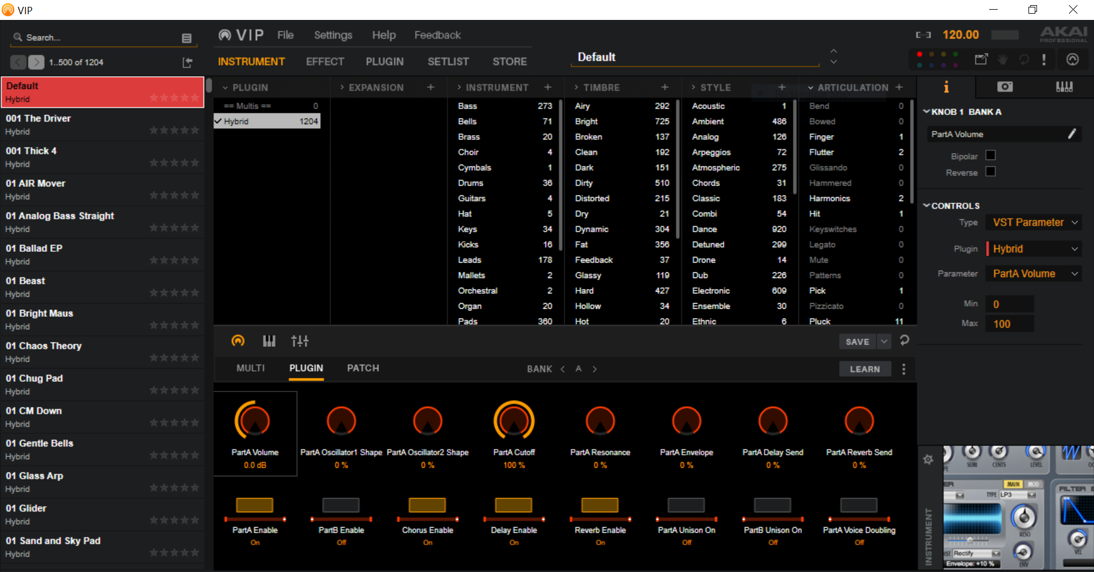
Task: Open the Type VST Parameter dropdown
Action: pyautogui.click(x=1034, y=222)
